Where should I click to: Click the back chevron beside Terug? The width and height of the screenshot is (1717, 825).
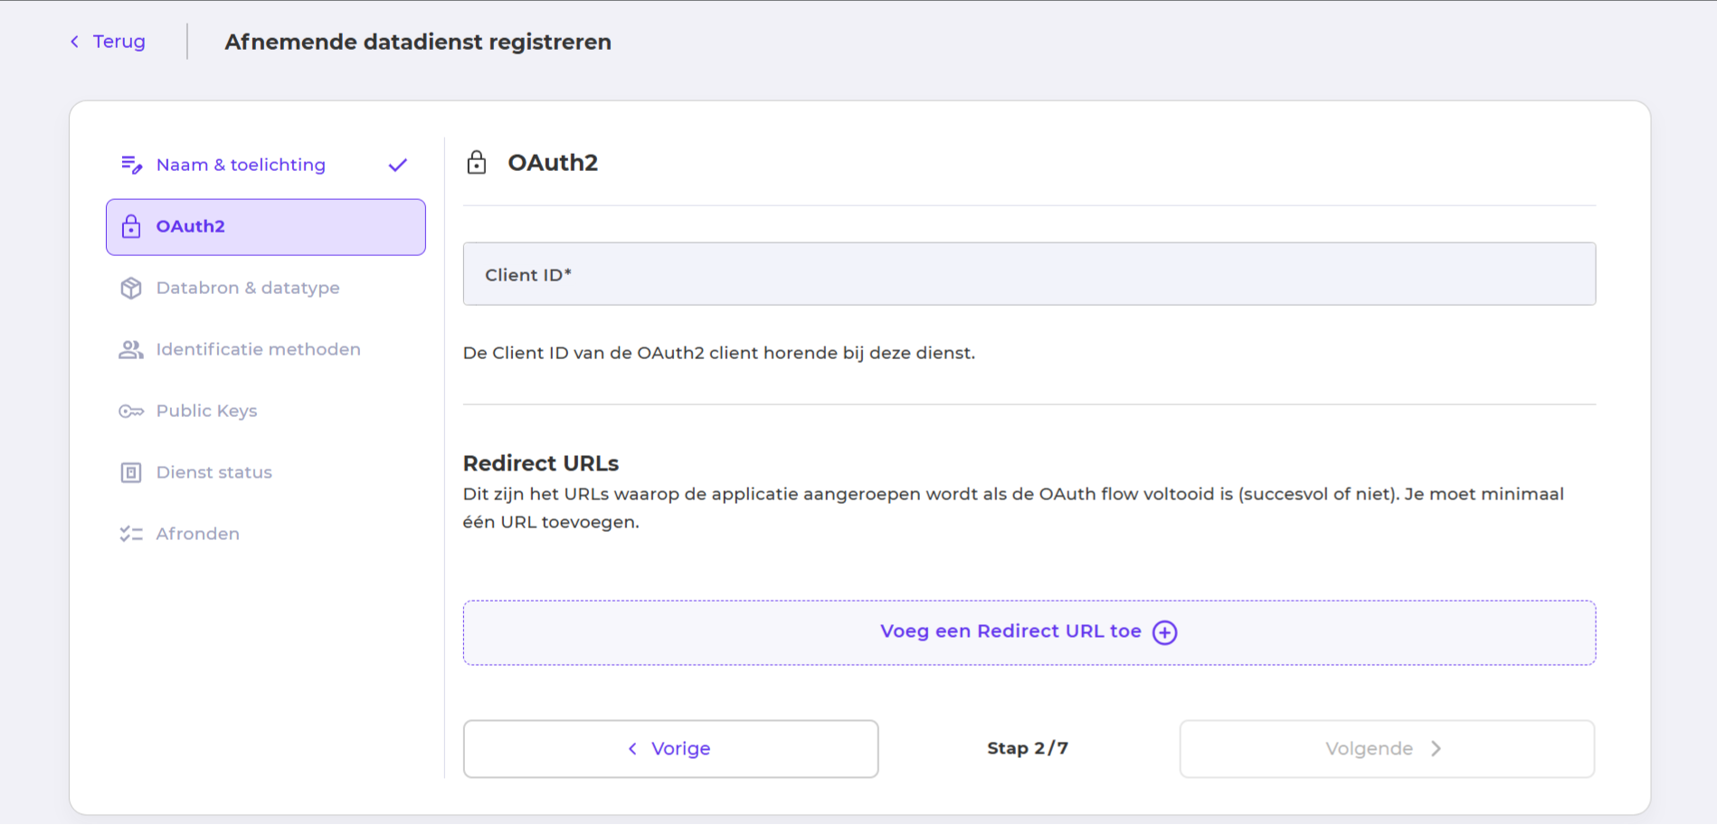coord(73,42)
